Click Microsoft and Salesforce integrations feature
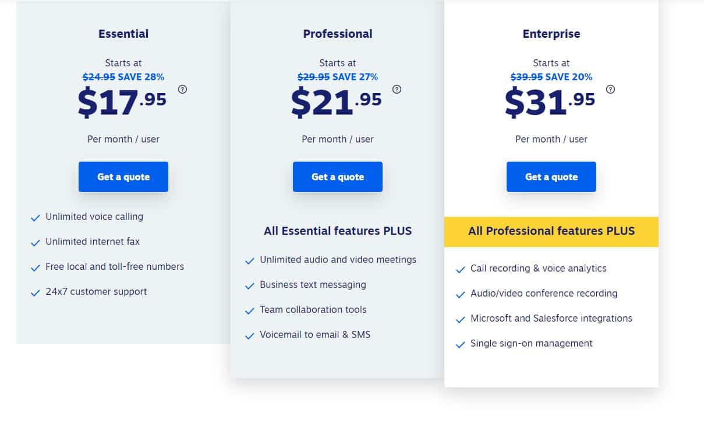 click(551, 319)
